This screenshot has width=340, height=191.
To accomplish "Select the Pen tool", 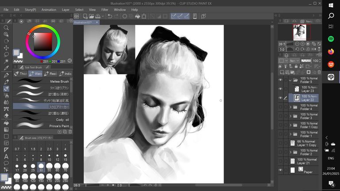I will [x=6, y=75].
